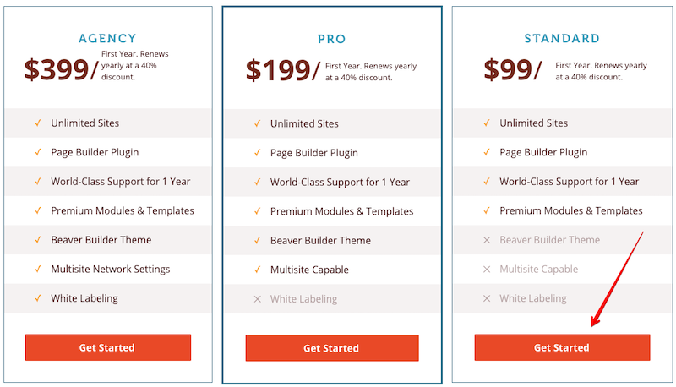This screenshot has height=387, width=676.
Task: Click the $99 price in Standard
Action: pos(508,69)
